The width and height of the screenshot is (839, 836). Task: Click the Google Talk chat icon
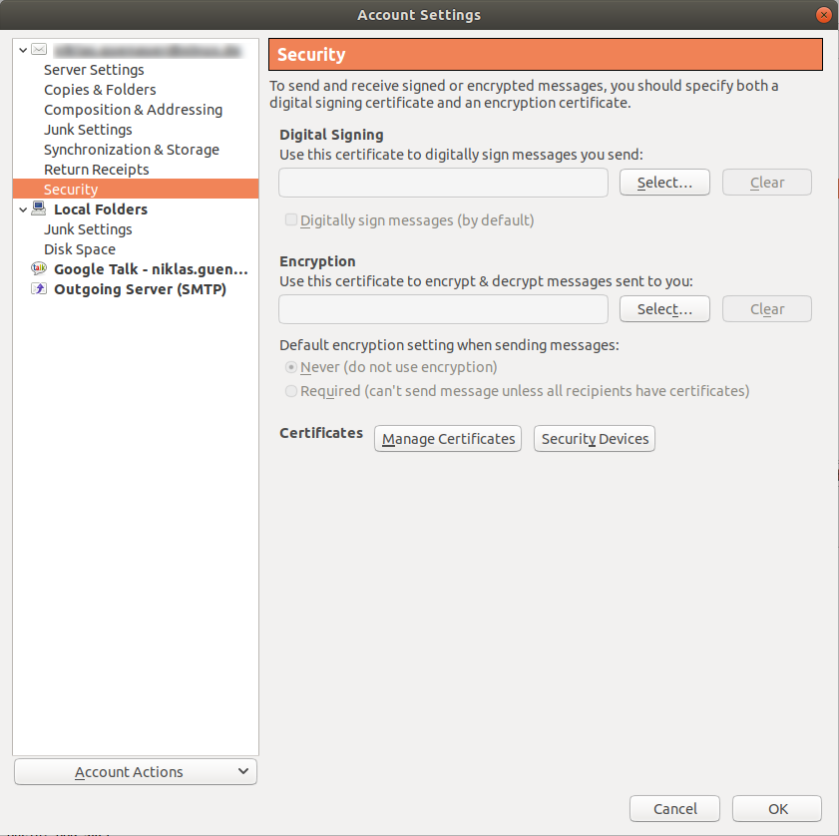[39, 268]
